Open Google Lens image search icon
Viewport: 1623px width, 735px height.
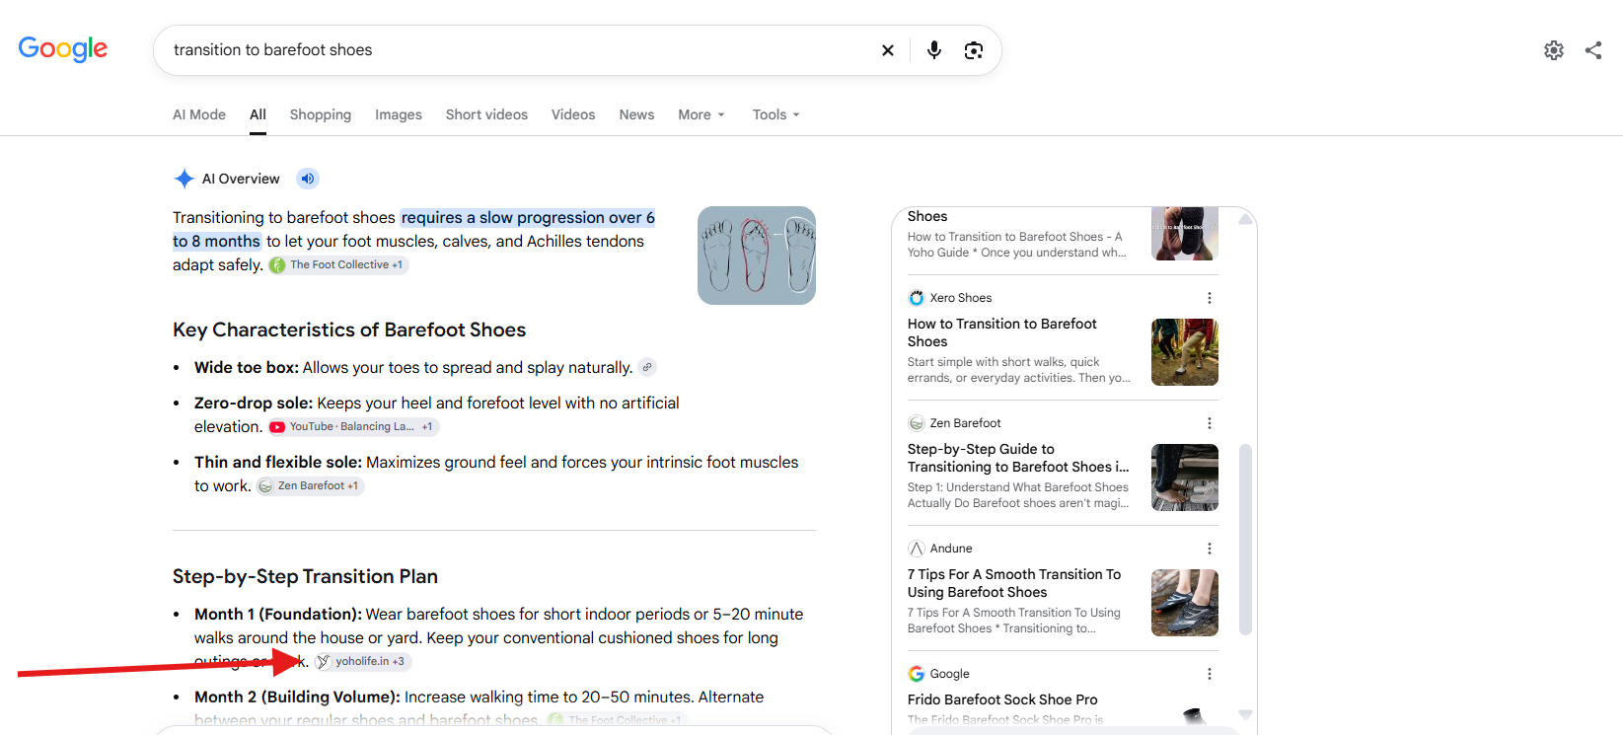tap(974, 50)
